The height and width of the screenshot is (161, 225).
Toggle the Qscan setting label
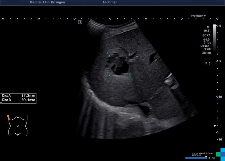[x=205, y=46]
